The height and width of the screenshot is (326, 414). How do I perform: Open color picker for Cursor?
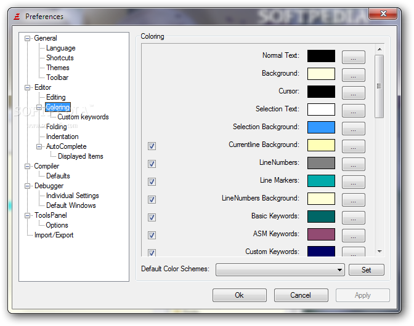coord(354,93)
